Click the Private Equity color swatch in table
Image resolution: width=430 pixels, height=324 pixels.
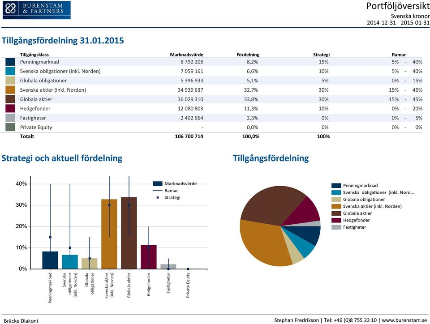10,127
